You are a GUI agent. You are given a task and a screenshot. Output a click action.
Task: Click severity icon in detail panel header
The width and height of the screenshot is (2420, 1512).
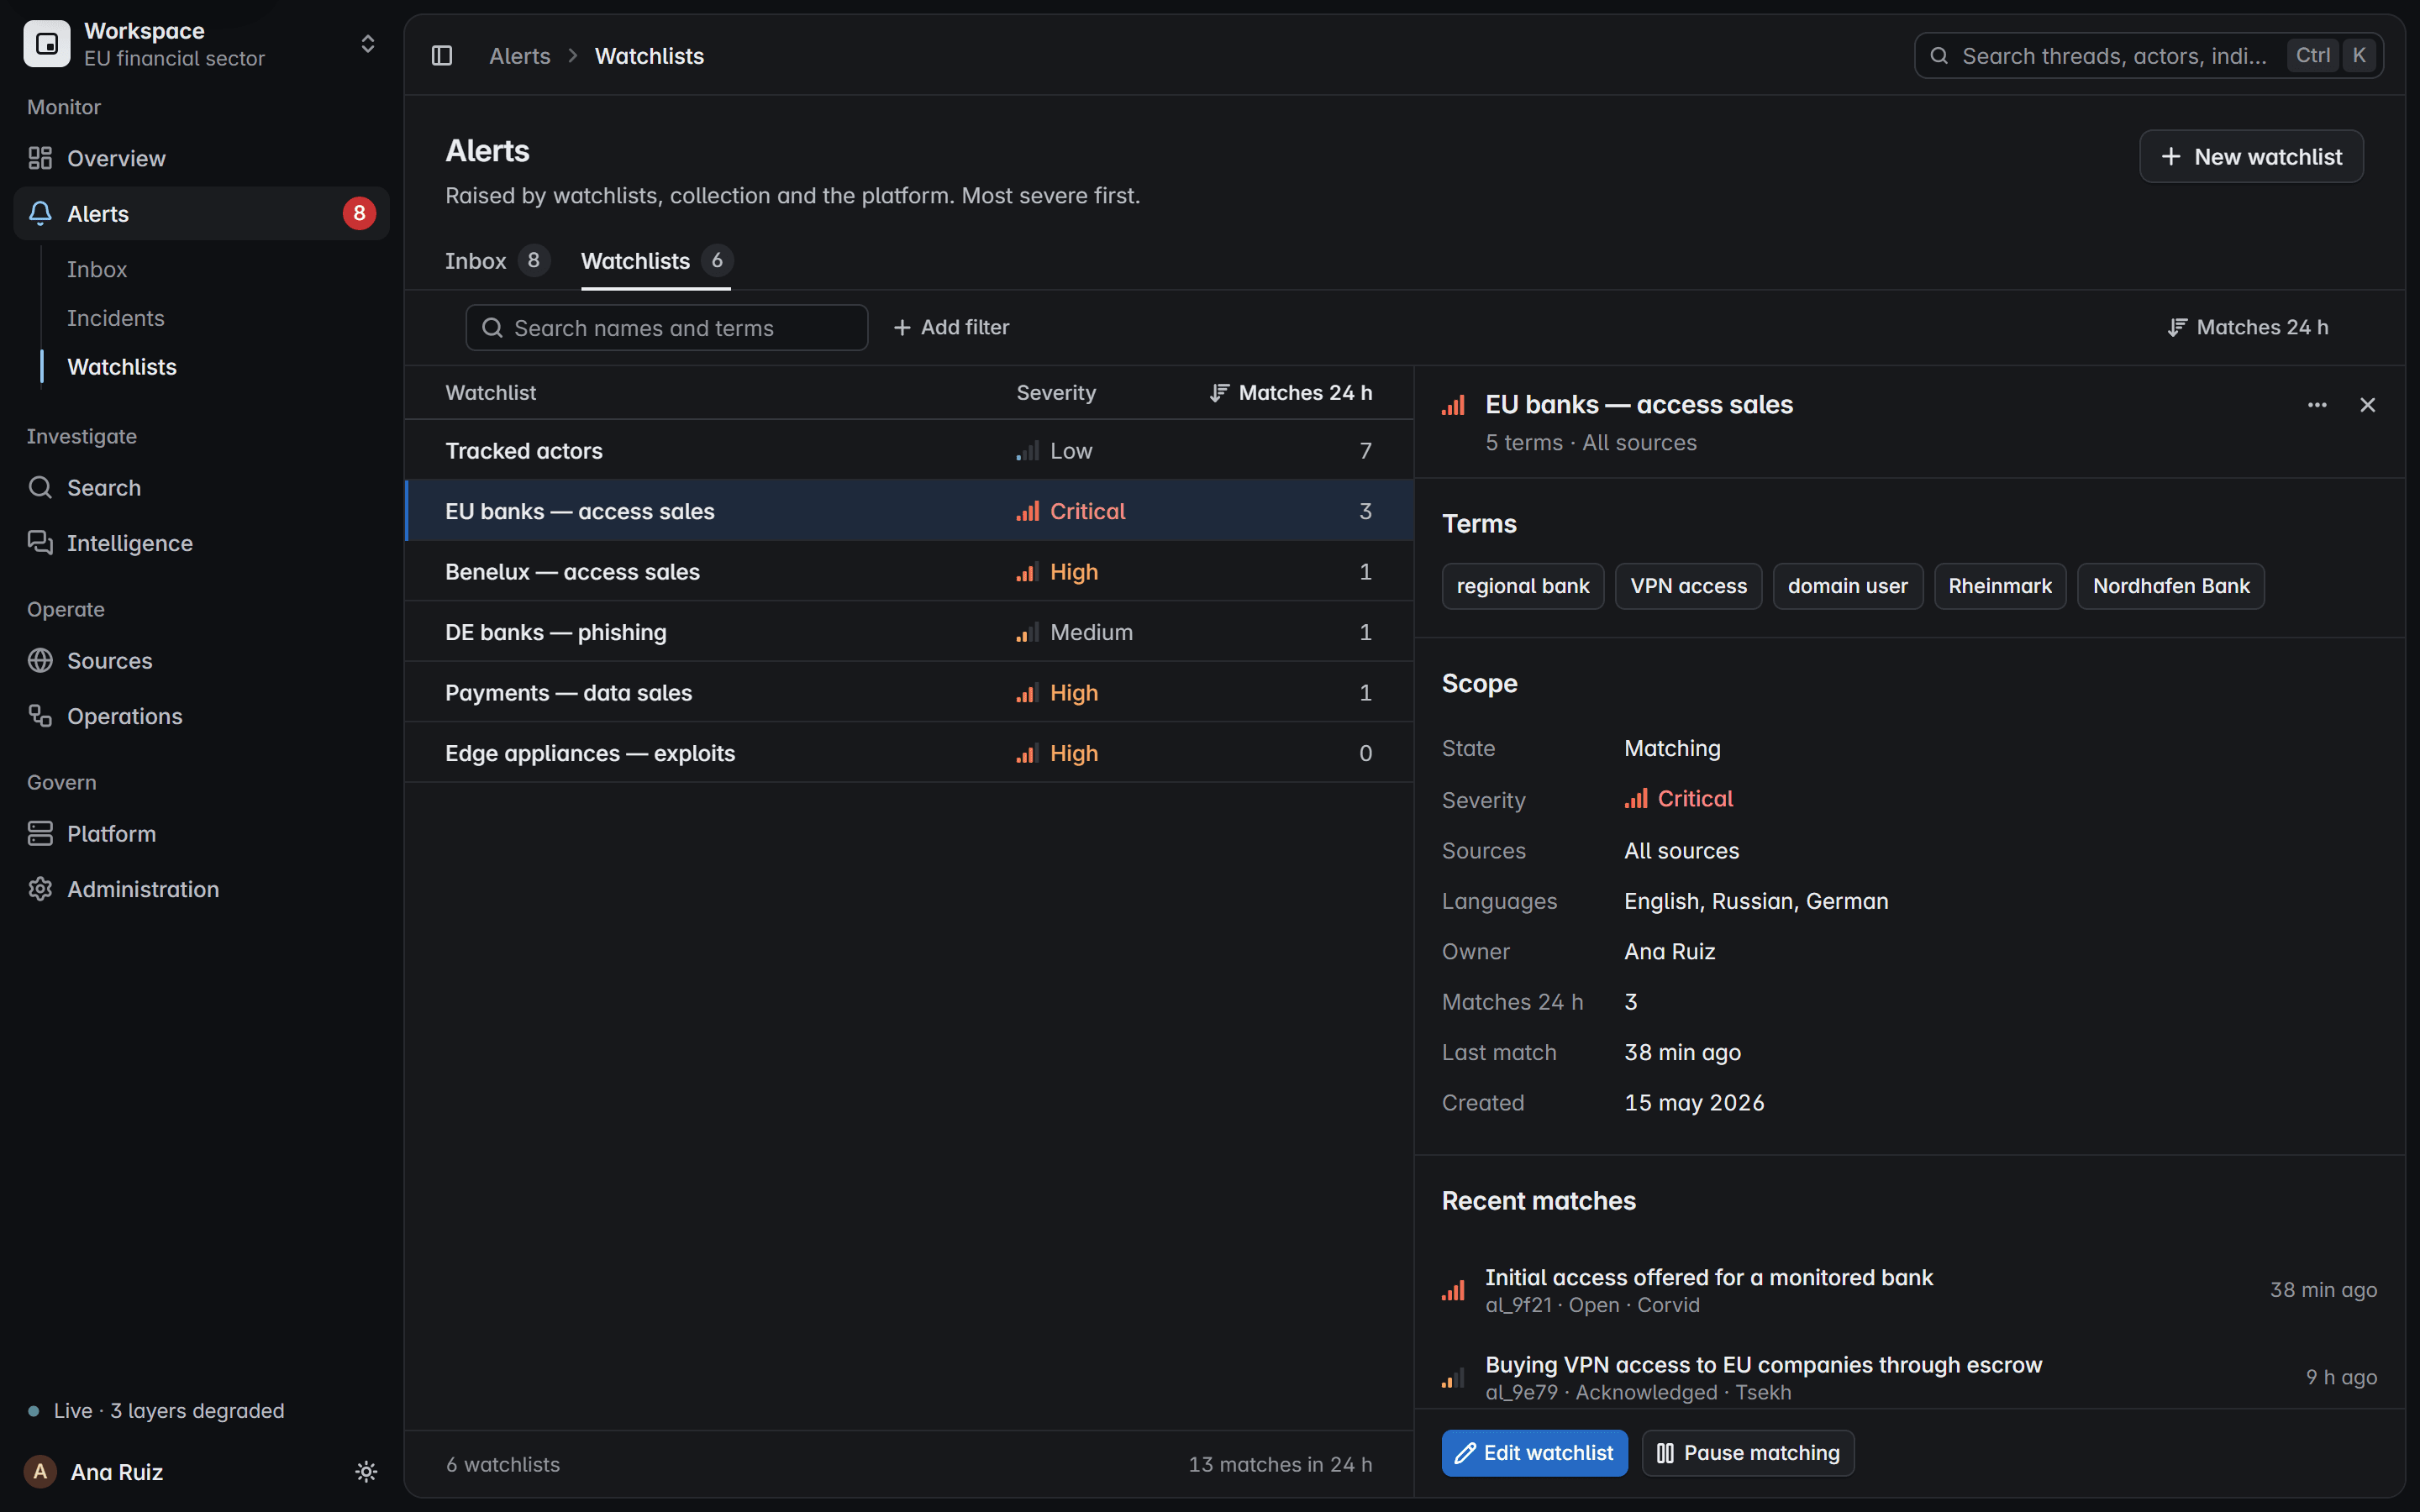(x=1454, y=405)
